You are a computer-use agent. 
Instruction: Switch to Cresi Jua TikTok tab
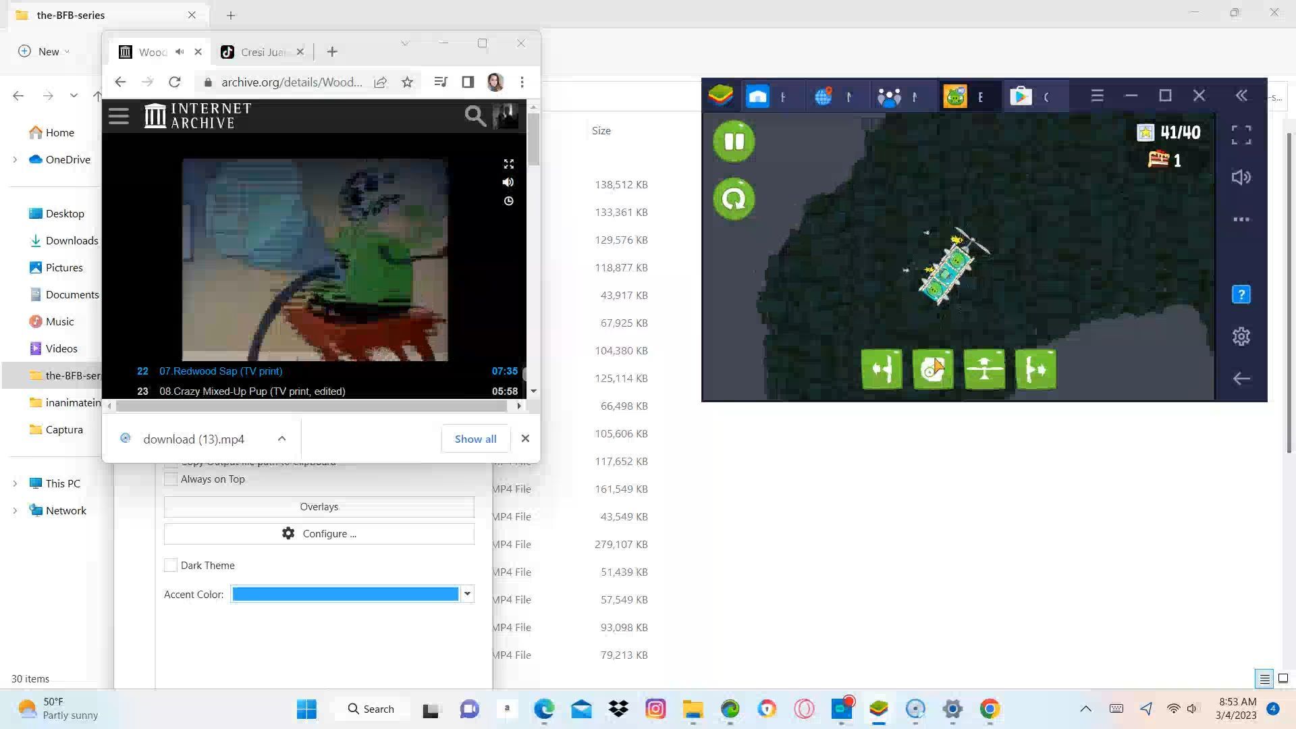click(x=263, y=52)
